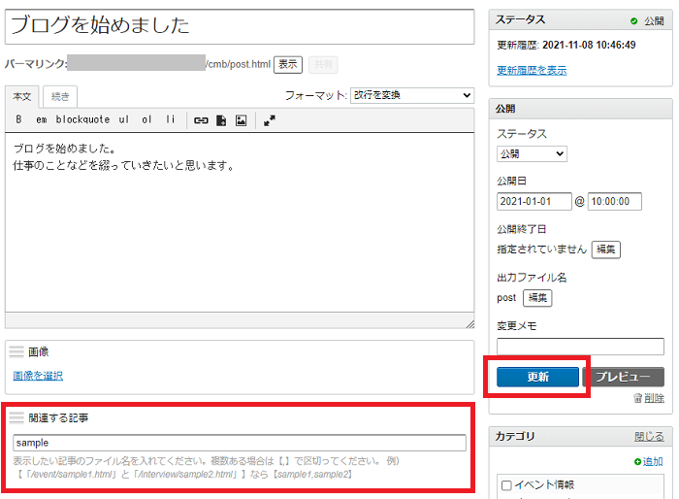Open the フォーマット dropdown showing 改行を変換
This screenshot has width=679, height=499.
pyautogui.click(x=412, y=95)
